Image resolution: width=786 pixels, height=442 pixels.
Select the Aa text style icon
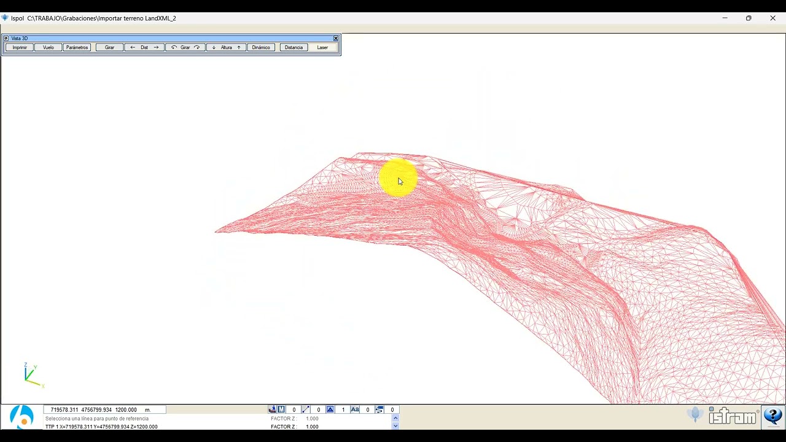click(355, 409)
